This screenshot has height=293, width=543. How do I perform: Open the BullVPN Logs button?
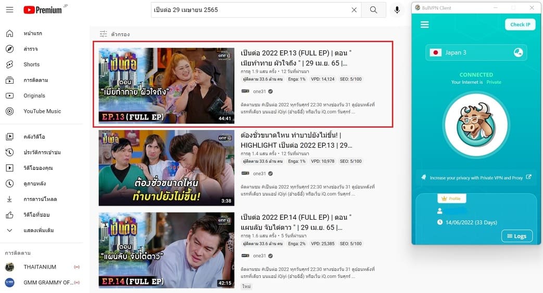516,236
